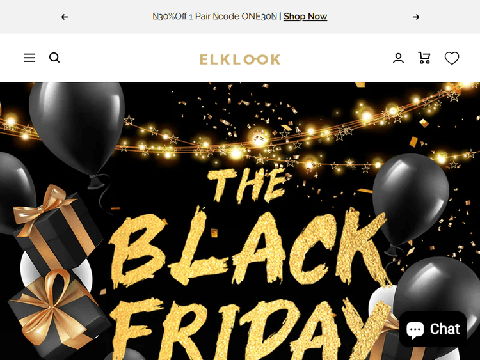This screenshot has width=480, height=360.
Task: Open the account profile icon
Action: pyautogui.click(x=398, y=58)
